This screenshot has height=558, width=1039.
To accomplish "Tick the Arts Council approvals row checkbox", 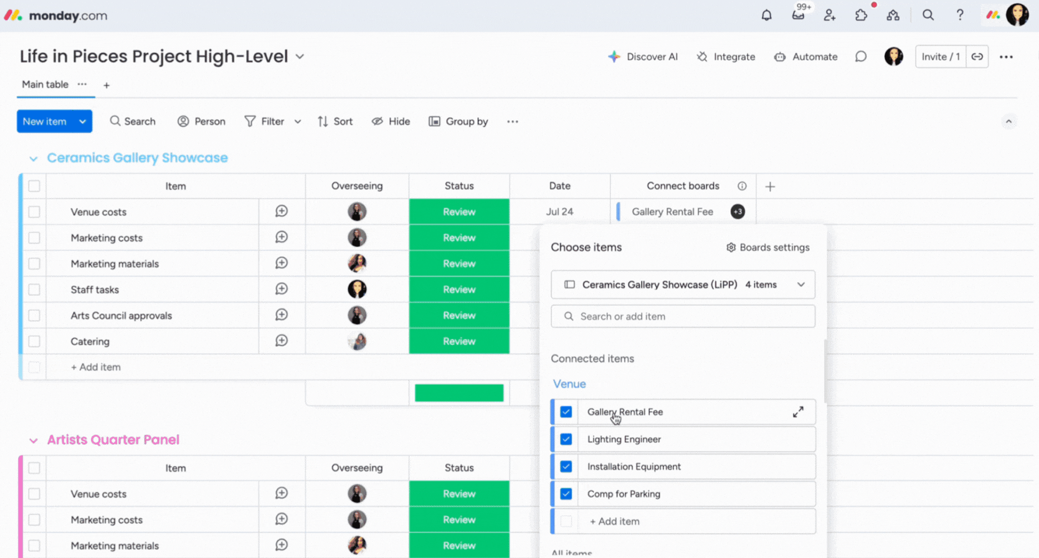I will 34,316.
